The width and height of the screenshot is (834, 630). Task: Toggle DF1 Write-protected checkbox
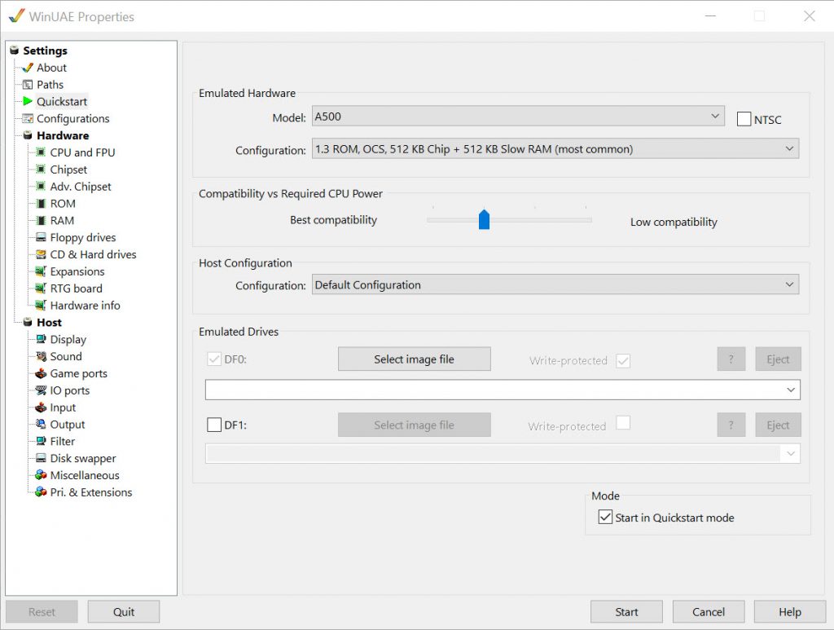pyautogui.click(x=623, y=423)
